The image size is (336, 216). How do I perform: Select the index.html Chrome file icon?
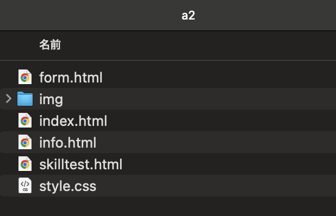point(25,120)
